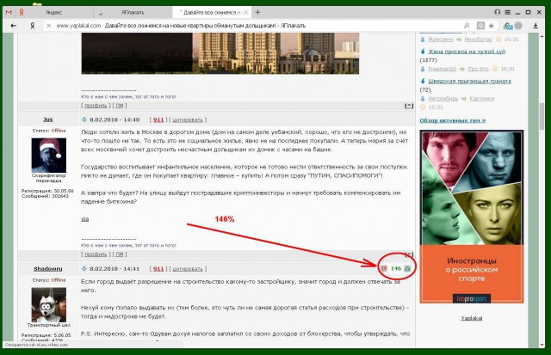Click the post icon before 8.02.2018 - 14:40
The width and height of the screenshot is (551, 355).
84,119
